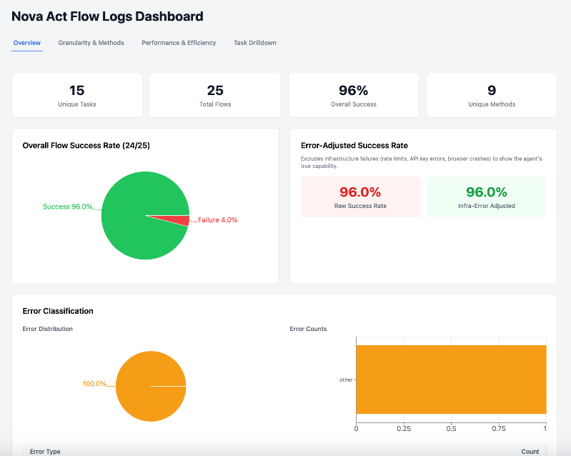Open the Granularity & Methods tab
Viewport: 571px width, 456px height.
(91, 43)
